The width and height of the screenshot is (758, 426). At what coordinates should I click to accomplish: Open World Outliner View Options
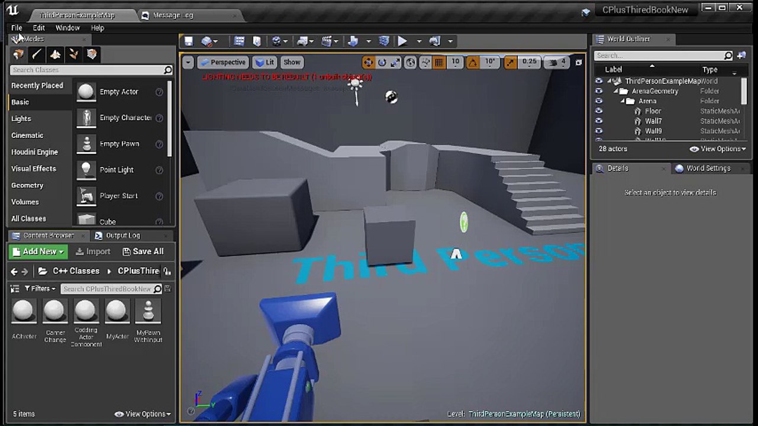718,149
